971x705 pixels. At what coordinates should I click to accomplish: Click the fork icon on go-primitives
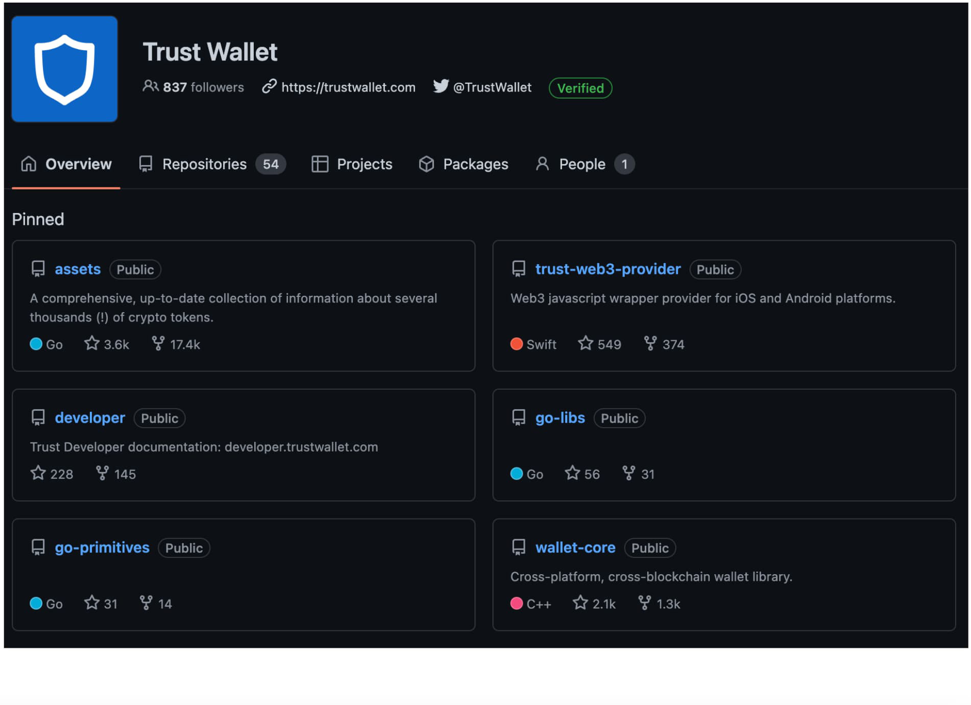[x=146, y=603]
